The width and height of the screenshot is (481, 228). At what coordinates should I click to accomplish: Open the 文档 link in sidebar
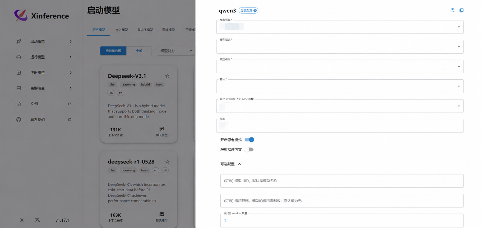pyautogui.click(x=34, y=104)
